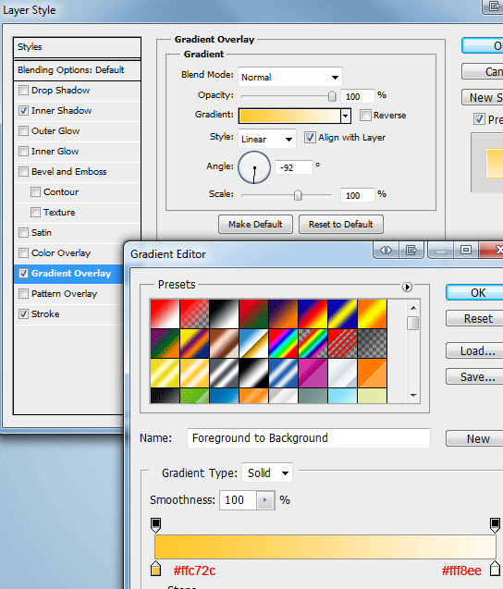Select the right black opacity stop
Viewport: 503px width, 589px height.
pos(495,525)
